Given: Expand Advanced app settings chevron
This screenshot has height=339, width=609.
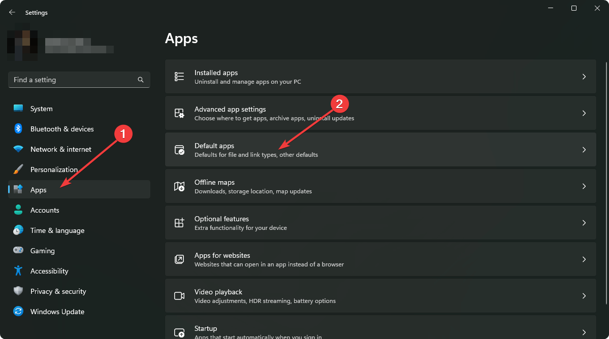Looking at the screenshot, I should [584, 113].
